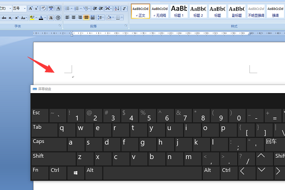The width and height of the screenshot is (285, 190).
Task: Open the font size dropdown
Action: pos(24,9)
